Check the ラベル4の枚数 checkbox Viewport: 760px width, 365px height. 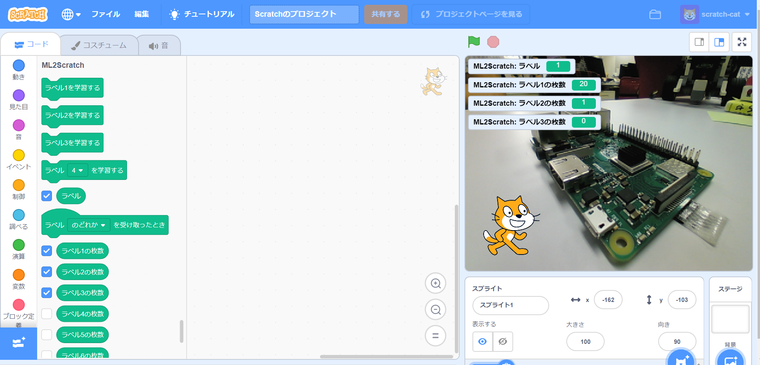(x=47, y=314)
